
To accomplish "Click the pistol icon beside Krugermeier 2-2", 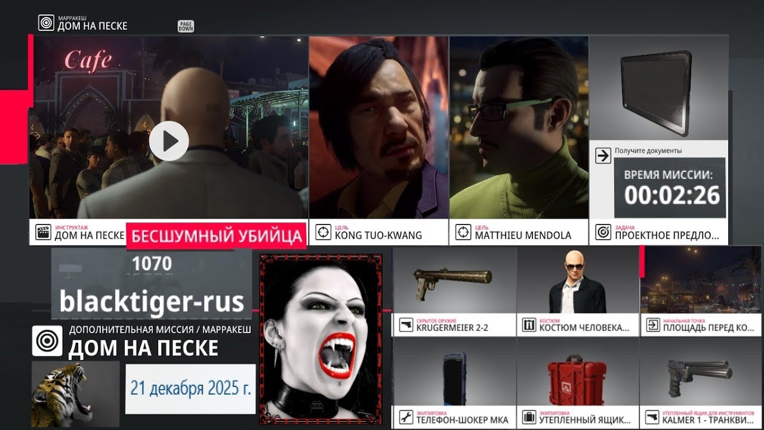I will [406, 325].
